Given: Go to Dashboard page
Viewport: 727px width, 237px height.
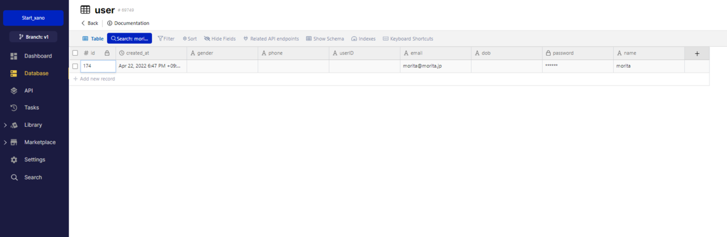Looking at the screenshot, I should pyautogui.click(x=38, y=56).
